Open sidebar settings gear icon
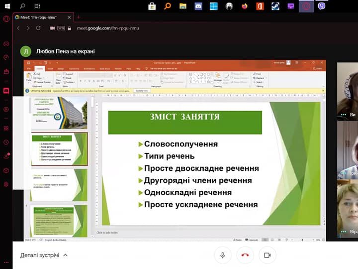 click(x=6, y=184)
